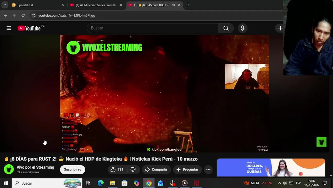The width and height of the screenshot is (333, 188).
Task: Close the All Minecraft Series tab
Action: point(121,5)
